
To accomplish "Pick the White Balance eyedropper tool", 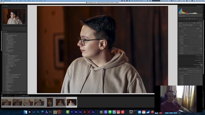I will pyautogui.click(x=180, y=29).
